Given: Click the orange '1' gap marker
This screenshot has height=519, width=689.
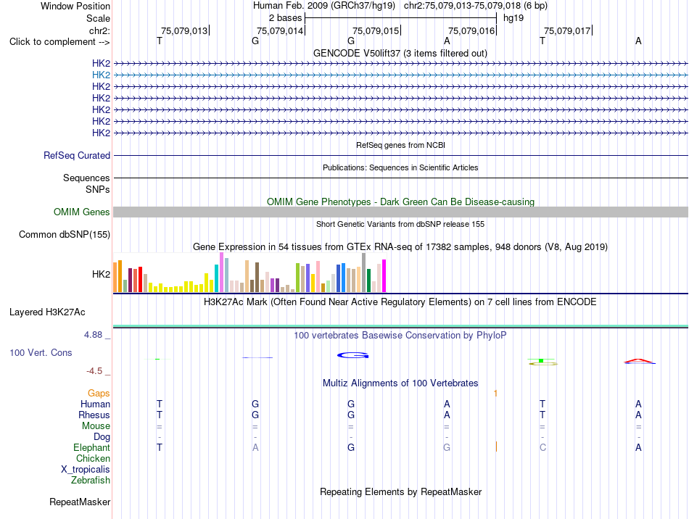Looking at the screenshot, I should [x=495, y=394].
